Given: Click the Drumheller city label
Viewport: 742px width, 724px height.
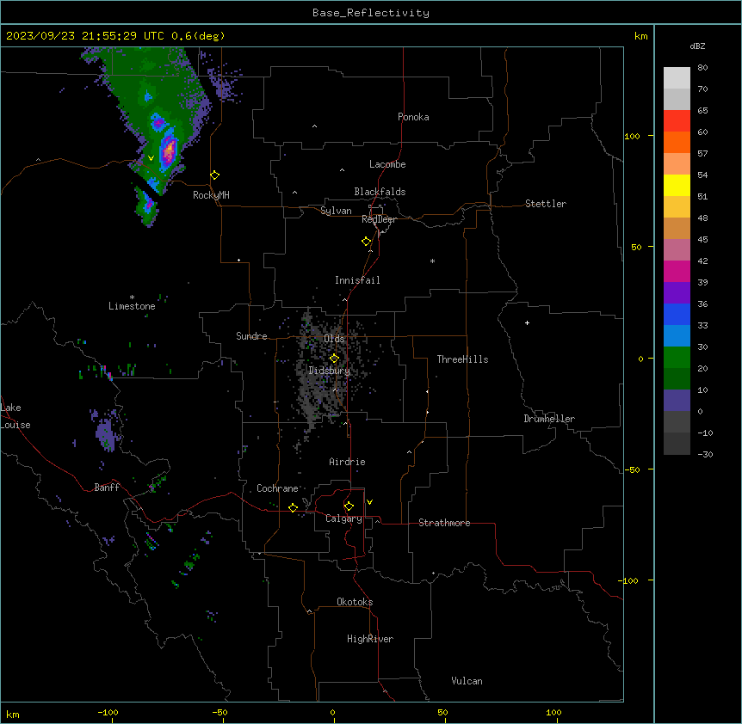Looking at the screenshot, I should tap(549, 419).
